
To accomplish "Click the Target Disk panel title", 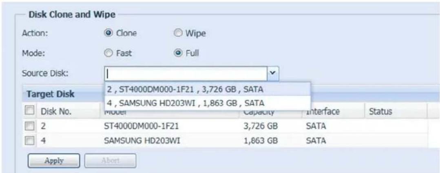I will (x=51, y=95).
